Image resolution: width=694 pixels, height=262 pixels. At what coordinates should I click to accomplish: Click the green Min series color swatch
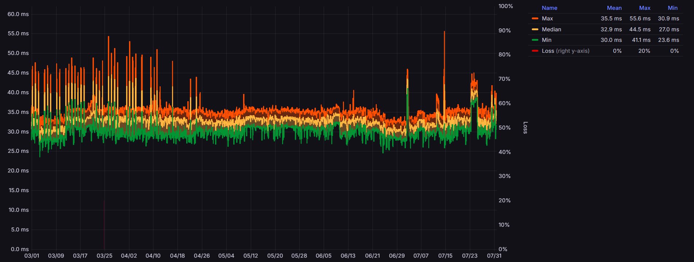[535, 40]
